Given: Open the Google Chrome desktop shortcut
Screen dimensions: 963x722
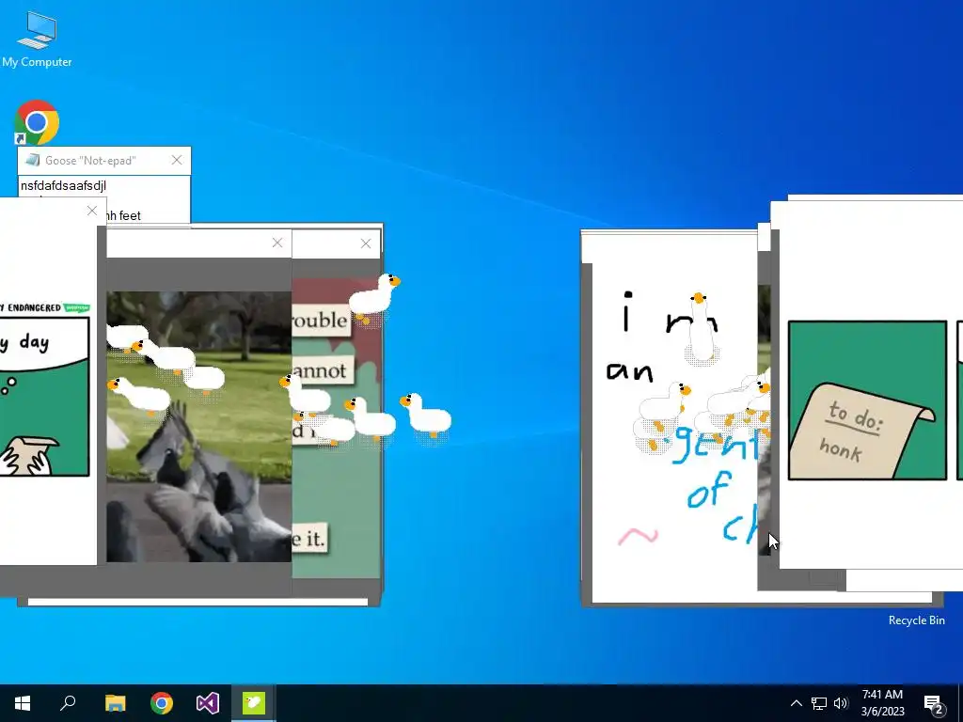Looking at the screenshot, I should [37, 122].
